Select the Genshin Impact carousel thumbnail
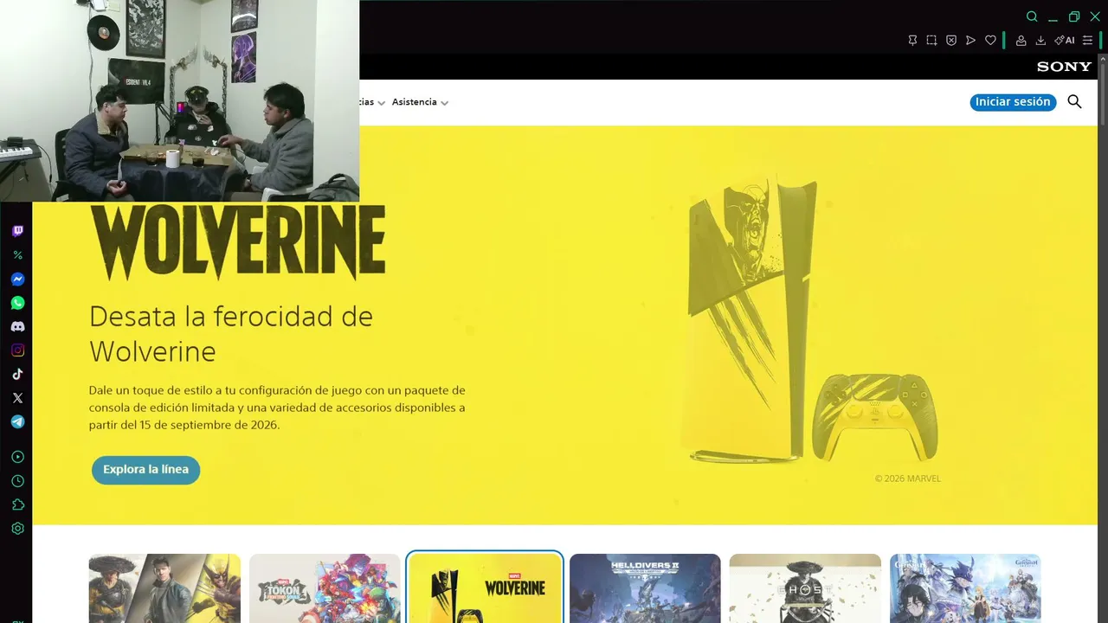Image resolution: width=1108 pixels, height=623 pixels. (x=965, y=588)
